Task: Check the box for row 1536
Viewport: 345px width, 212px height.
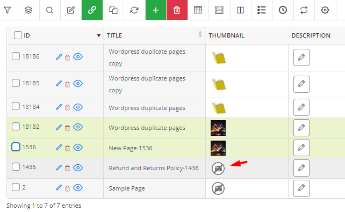Action: click(x=16, y=147)
